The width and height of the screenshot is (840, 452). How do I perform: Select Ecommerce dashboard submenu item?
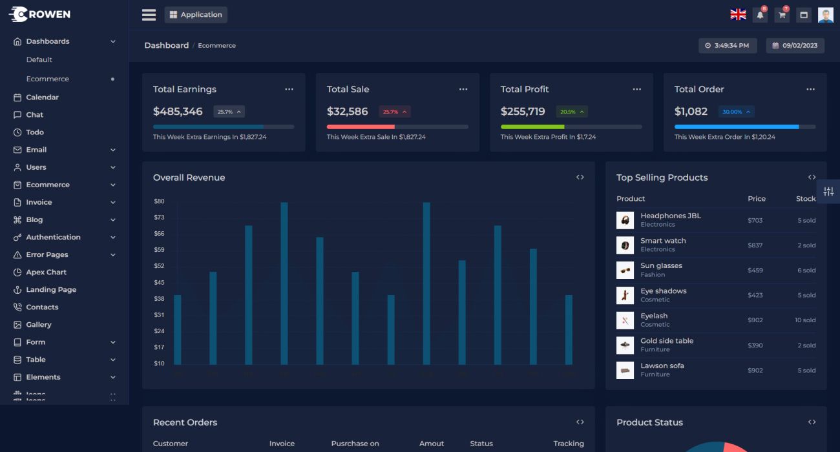48,79
